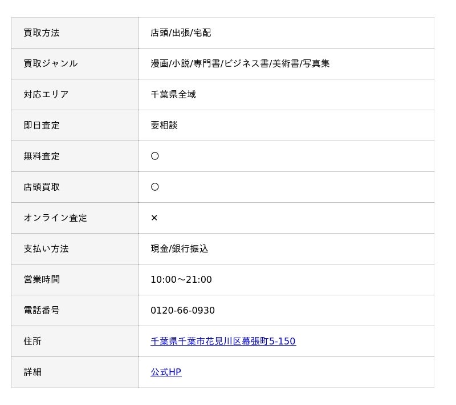Click the 現金/銀行振込 payment text
Image resolution: width=456 pixels, height=405 pixels.
click(x=179, y=248)
